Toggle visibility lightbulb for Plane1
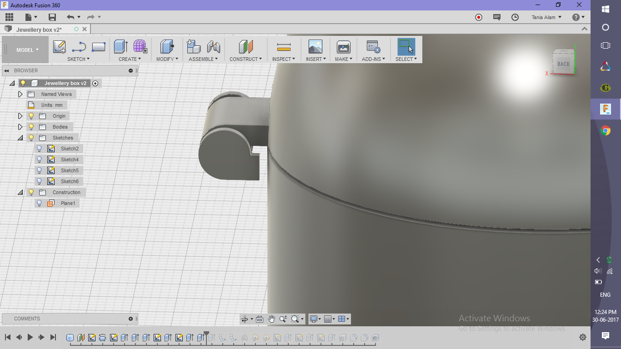This screenshot has width=621, height=349. click(x=39, y=203)
